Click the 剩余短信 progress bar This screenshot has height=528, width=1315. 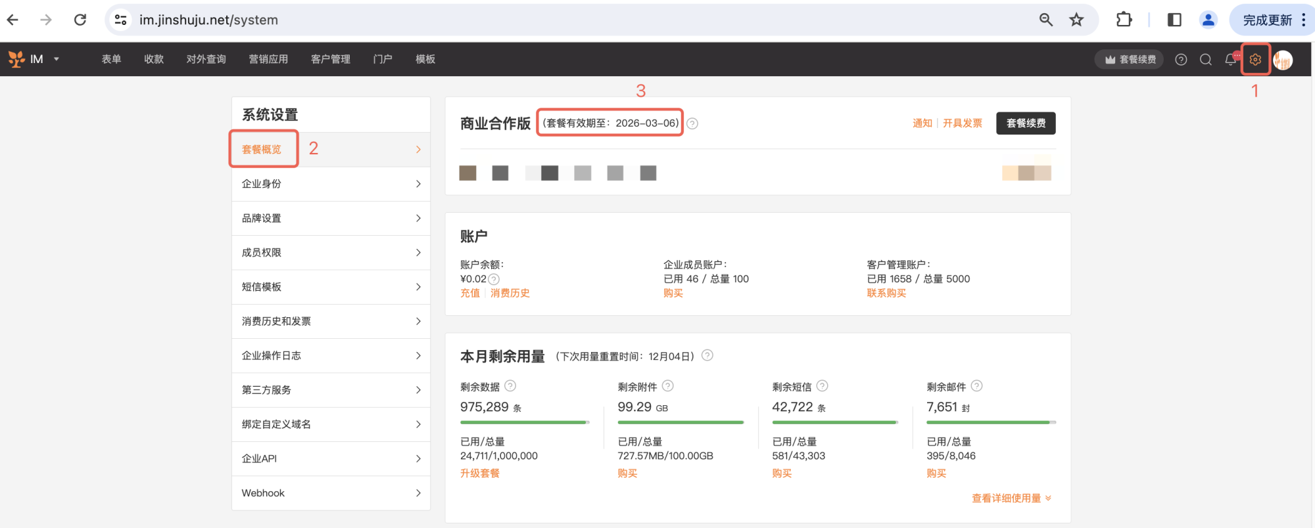pyautogui.click(x=835, y=423)
